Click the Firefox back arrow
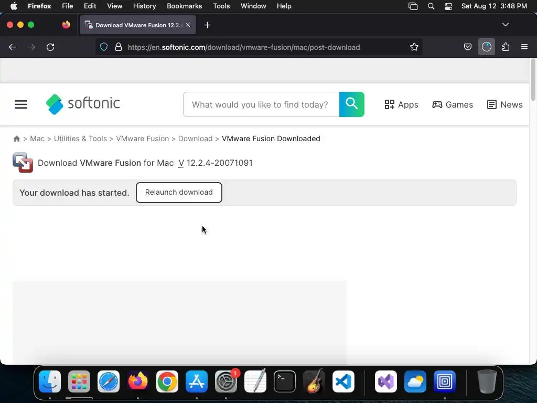This screenshot has width=537, height=403. pos(13,47)
